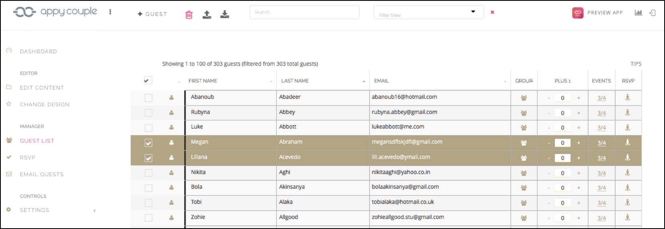
Task: Open Email Guests in the sidebar
Action: tap(41, 174)
